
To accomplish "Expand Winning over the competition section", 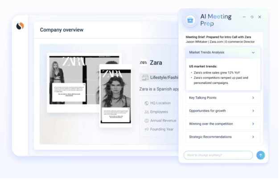I will coord(223,124).
